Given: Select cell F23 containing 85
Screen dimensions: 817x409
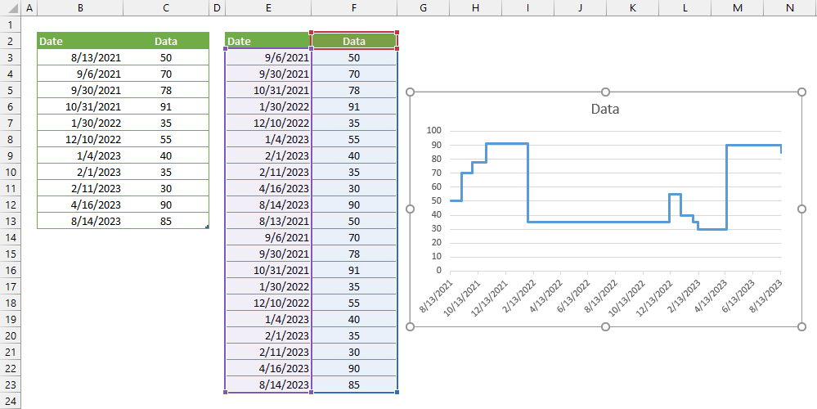Looking at the screenshot, I should 354,384.
